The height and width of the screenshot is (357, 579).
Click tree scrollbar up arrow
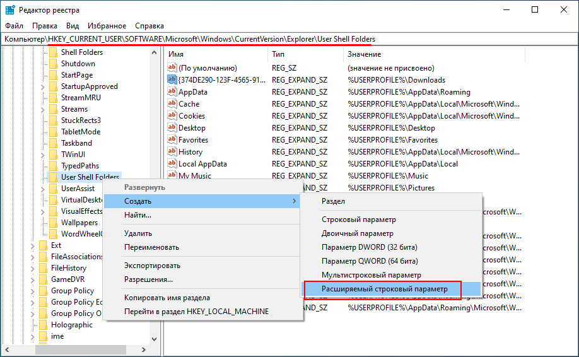pos(155,52)
